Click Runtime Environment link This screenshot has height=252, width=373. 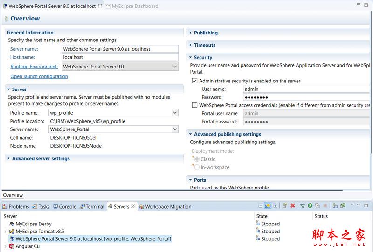34,67
